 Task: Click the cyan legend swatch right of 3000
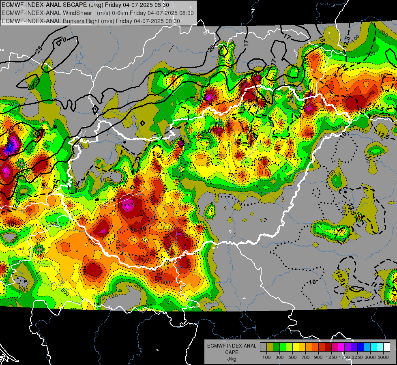374,347
